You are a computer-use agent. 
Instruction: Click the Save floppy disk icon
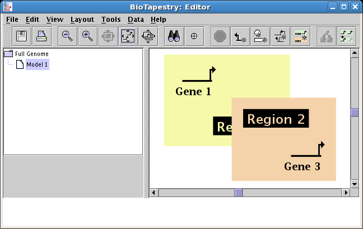tap(22, 36)
